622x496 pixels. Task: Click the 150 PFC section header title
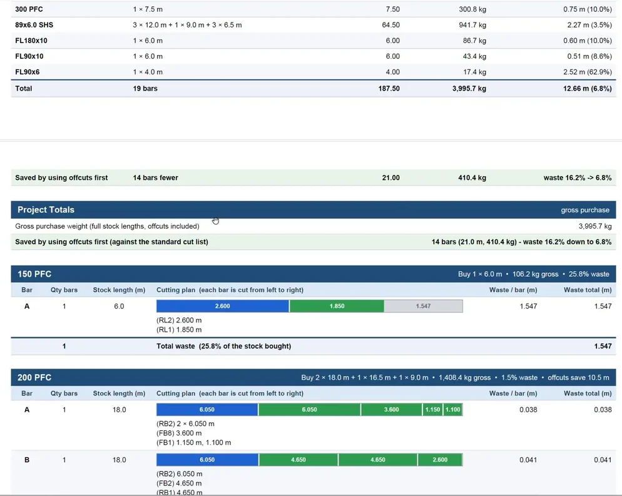coord(34,274)
